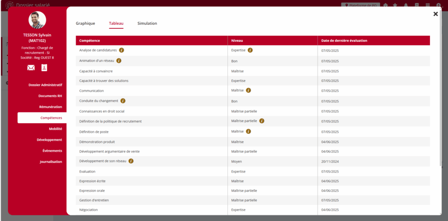Open the employee ID badge icon
448x221 pixels.
pyautogui.click(x=44, y=68)
